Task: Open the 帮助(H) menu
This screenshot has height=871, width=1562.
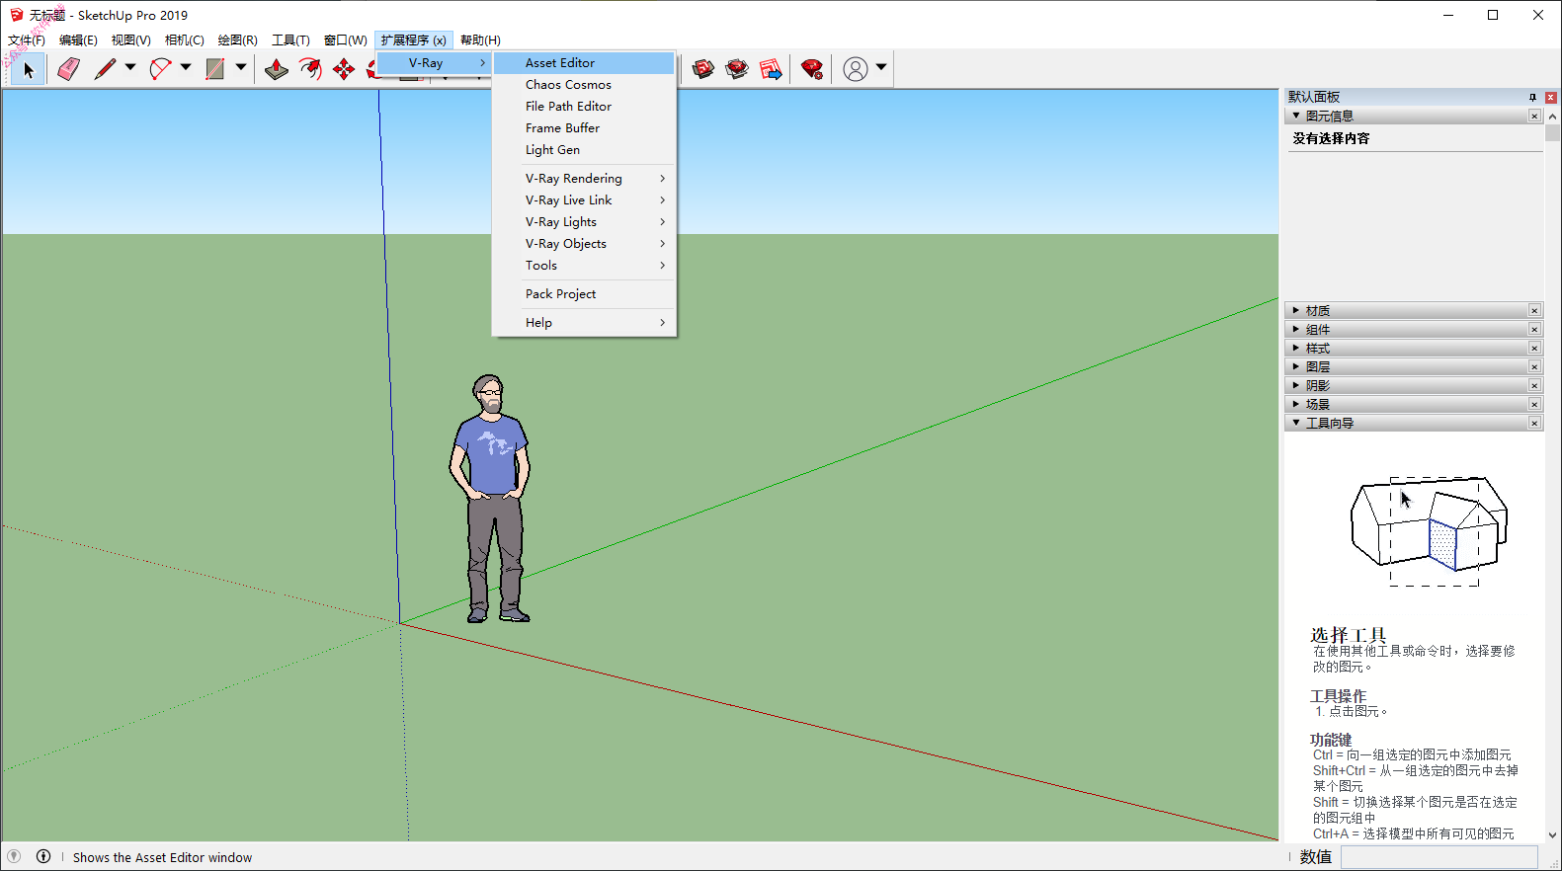Action: pyautogui.click(x=480, y=40)
